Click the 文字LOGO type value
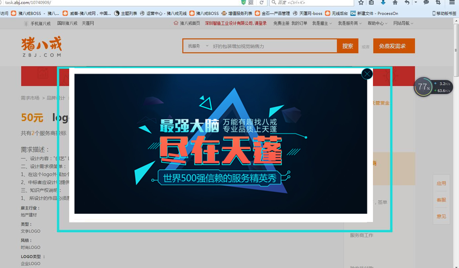 click(30, 231)
